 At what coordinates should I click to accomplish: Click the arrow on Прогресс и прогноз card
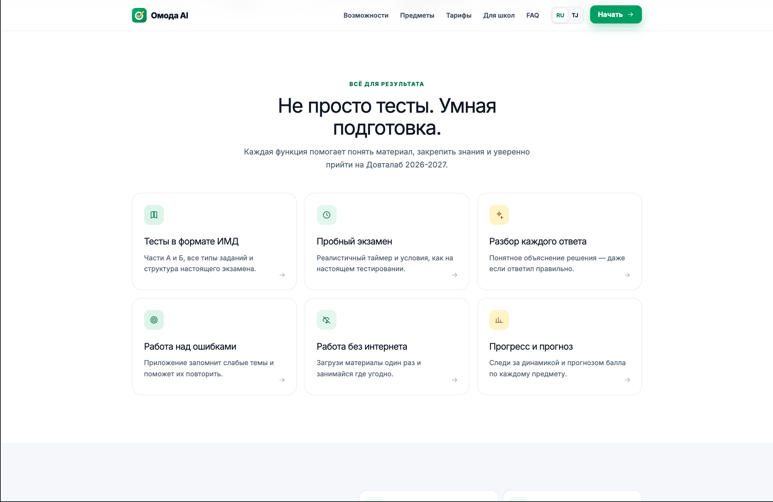pyautogui.click(x=627, y=380)
